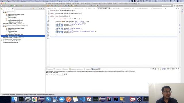Collapse the main method fold marker
This screenshot has height=103, width=184.
pos(49,19)
